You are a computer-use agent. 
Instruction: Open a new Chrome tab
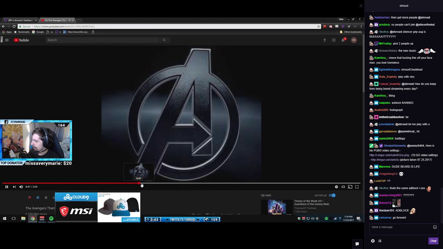(79, 20)
